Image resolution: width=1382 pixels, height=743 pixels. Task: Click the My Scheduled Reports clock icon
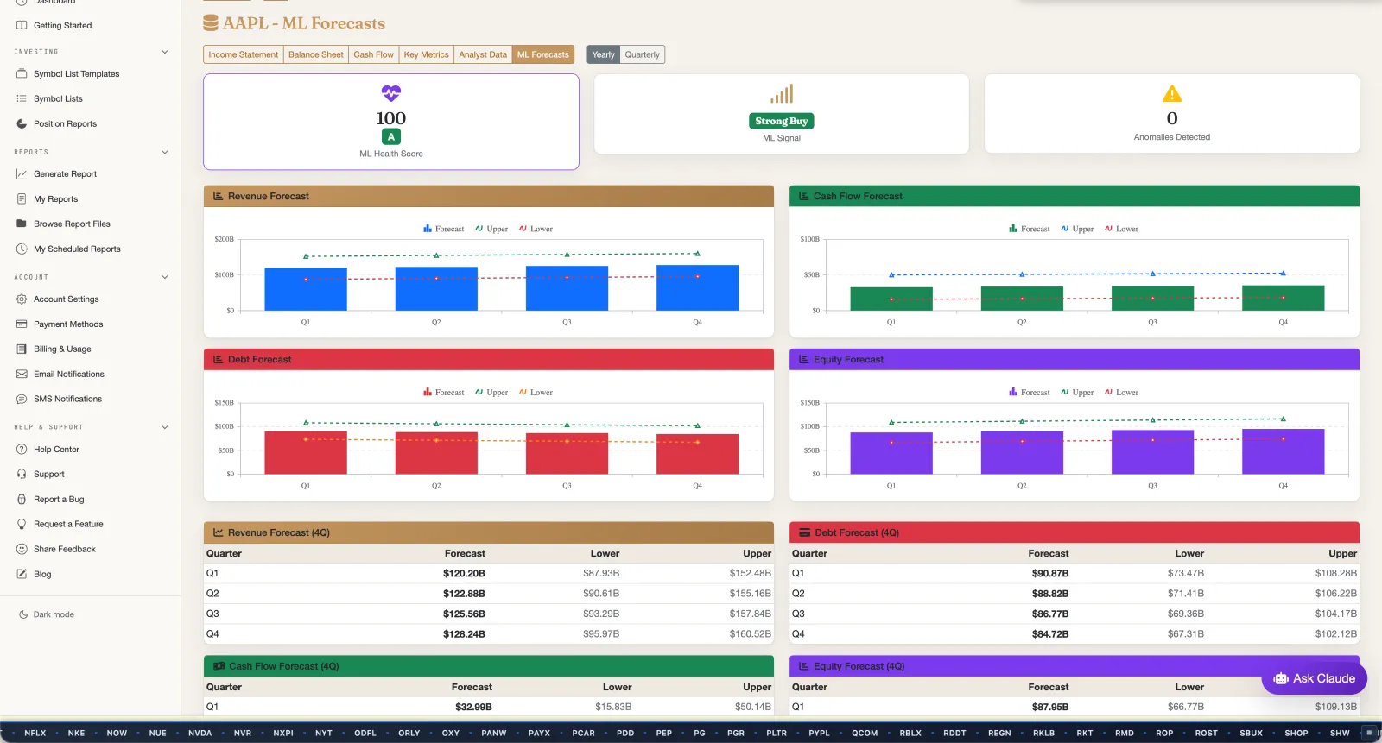coord(22,249)
